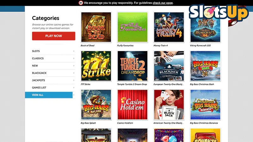Click the 'Money Train 4' caption
The height and width of the screenshot is (142, 253).
pos(161,45)
